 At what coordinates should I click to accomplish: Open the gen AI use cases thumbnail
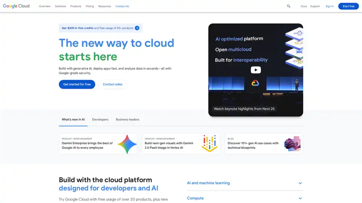point(292,144)
